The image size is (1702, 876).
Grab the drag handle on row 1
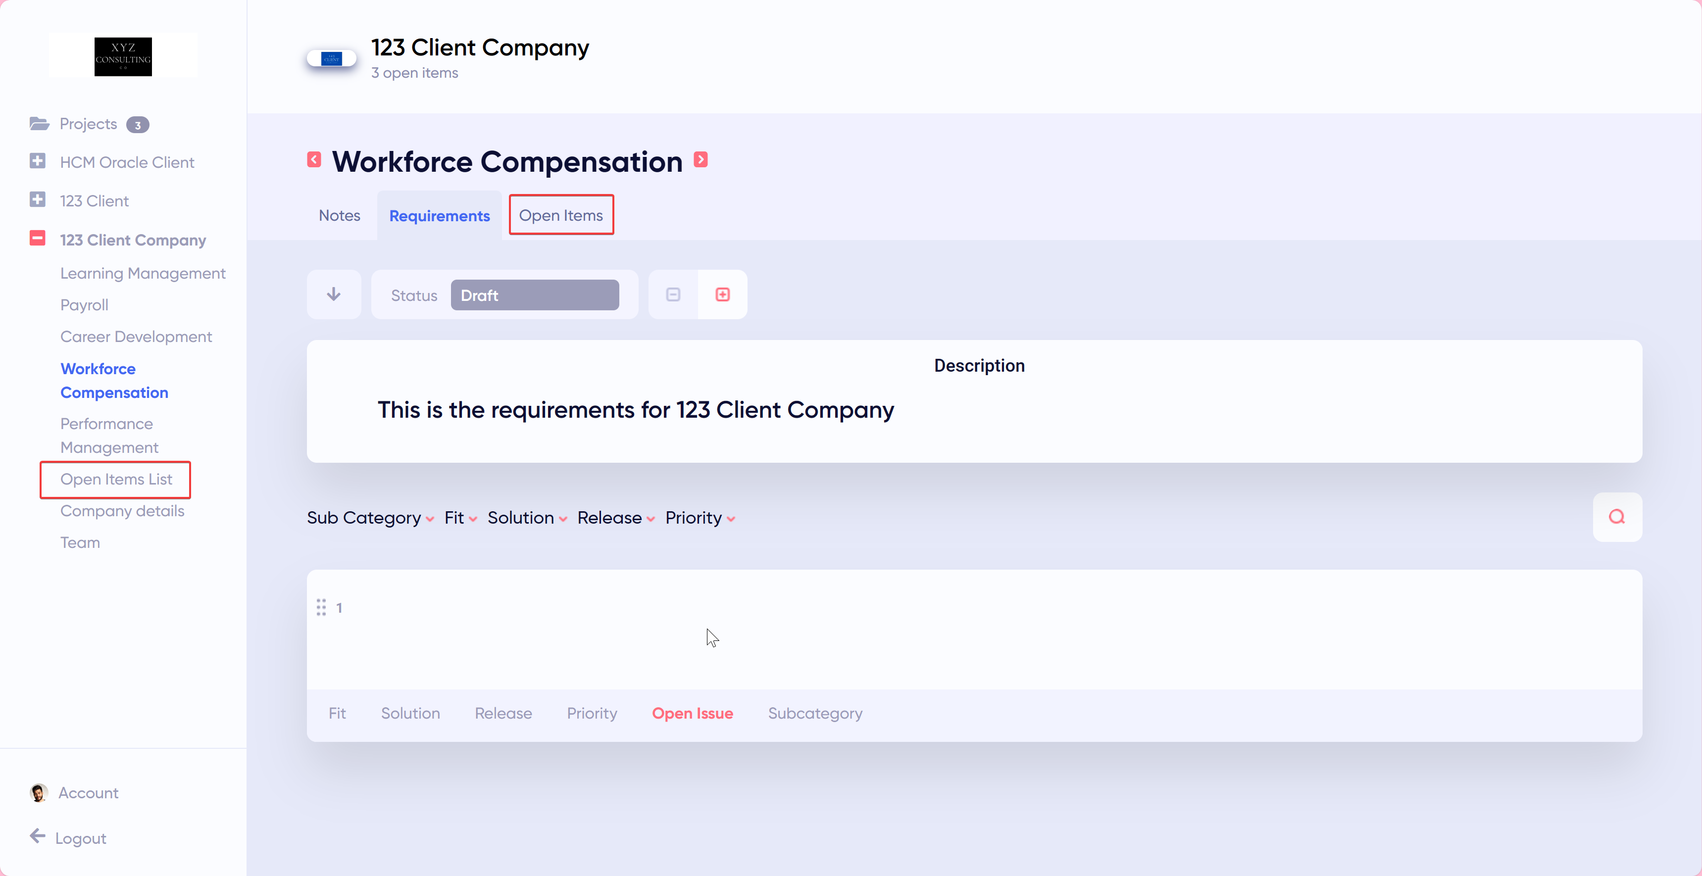(321, 607)
